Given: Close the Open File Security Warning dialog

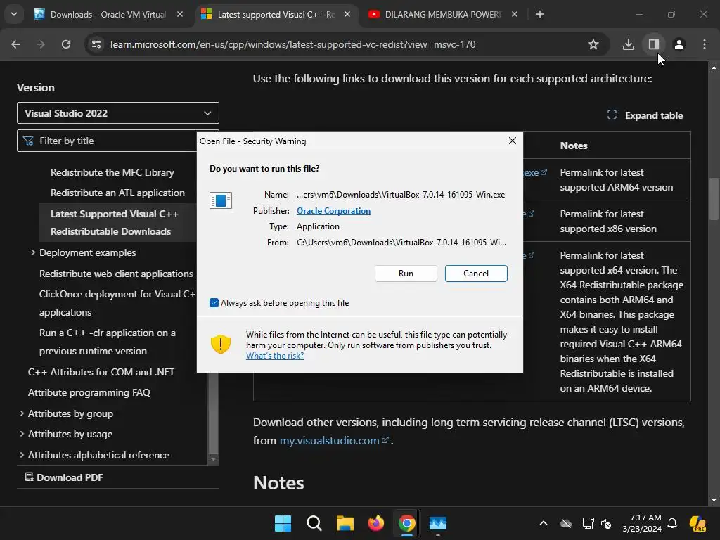Looking at the screenshot, I should tap(513, 141).
